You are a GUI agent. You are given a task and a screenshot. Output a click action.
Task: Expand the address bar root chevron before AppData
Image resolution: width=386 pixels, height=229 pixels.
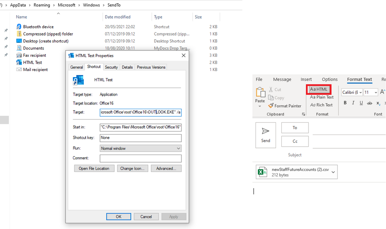[x=6, y=5]
